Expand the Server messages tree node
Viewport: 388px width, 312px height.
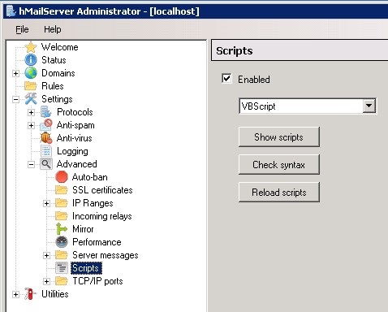[46, 255]
